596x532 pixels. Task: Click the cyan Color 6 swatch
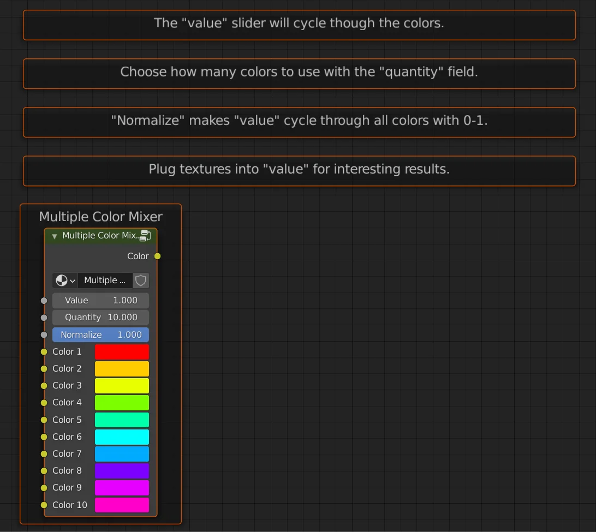[x=122, y=437]
